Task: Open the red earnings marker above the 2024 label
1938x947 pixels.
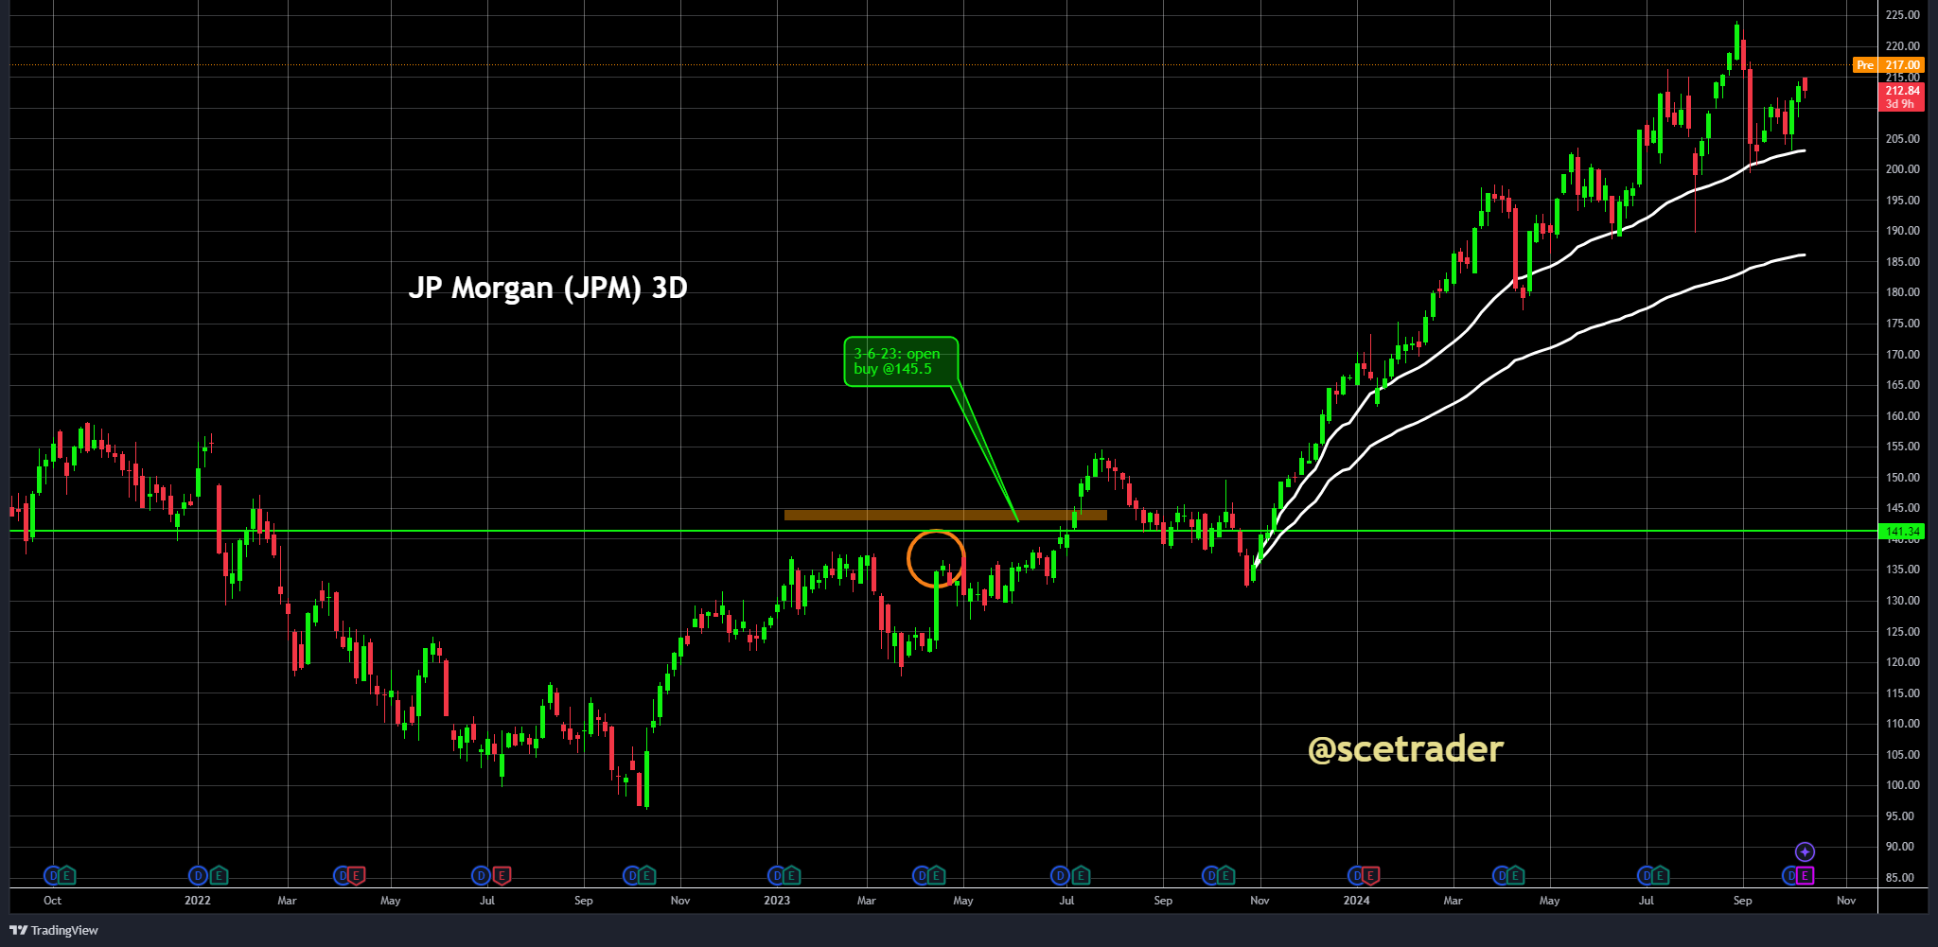Action: (1370, 876)
